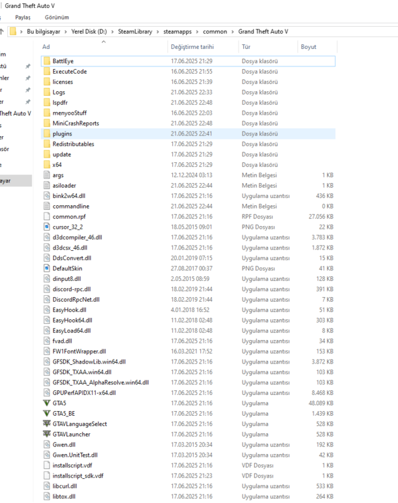Image resolution: width=398 pixels, height=503 pixels.
Task: Open Theft Auto V in navigation pane
Action: click(15, 113)
